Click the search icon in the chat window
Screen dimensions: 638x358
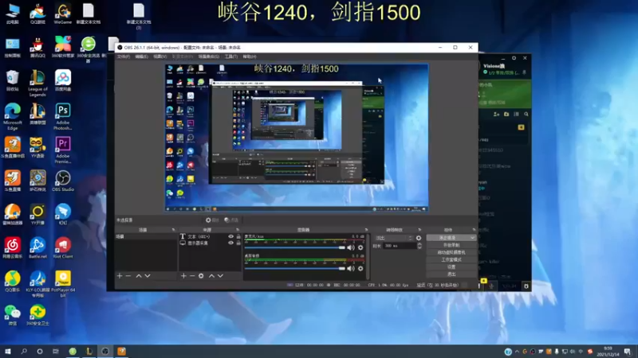click(526, 115)
